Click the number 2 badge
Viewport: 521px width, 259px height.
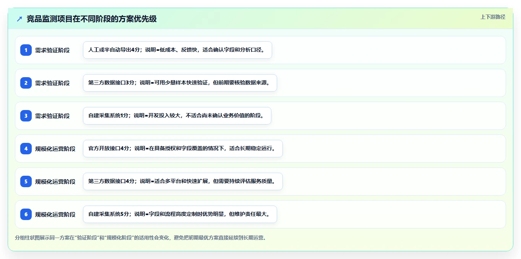[x=26, y=83]
